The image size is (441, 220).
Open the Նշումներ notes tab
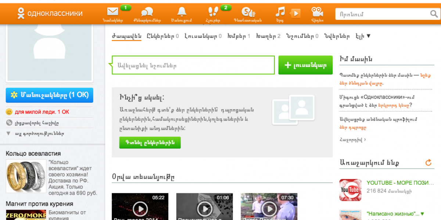click(x=302, y=36)
